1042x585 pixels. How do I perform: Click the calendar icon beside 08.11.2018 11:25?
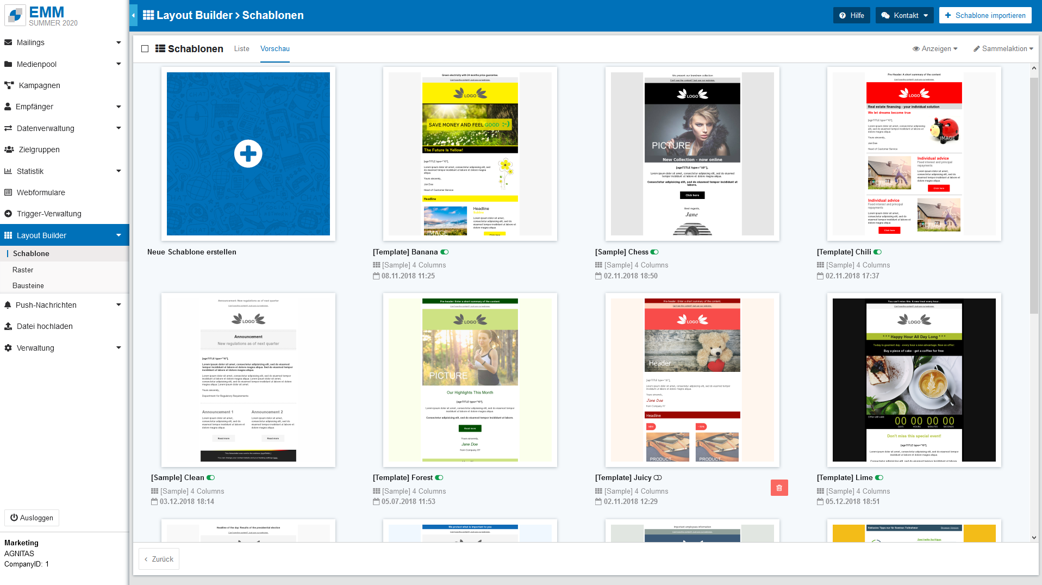pyautogui.click(x=376, y=276)
